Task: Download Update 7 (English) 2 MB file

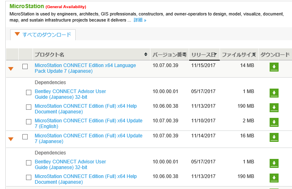Action: point(274,122)
